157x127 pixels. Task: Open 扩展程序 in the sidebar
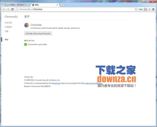8,27
